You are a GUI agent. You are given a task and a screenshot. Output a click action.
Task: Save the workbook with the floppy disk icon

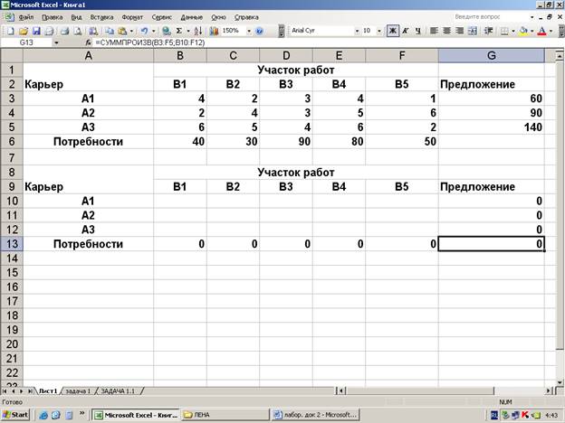pyautogui.click(x=36, y=32)
